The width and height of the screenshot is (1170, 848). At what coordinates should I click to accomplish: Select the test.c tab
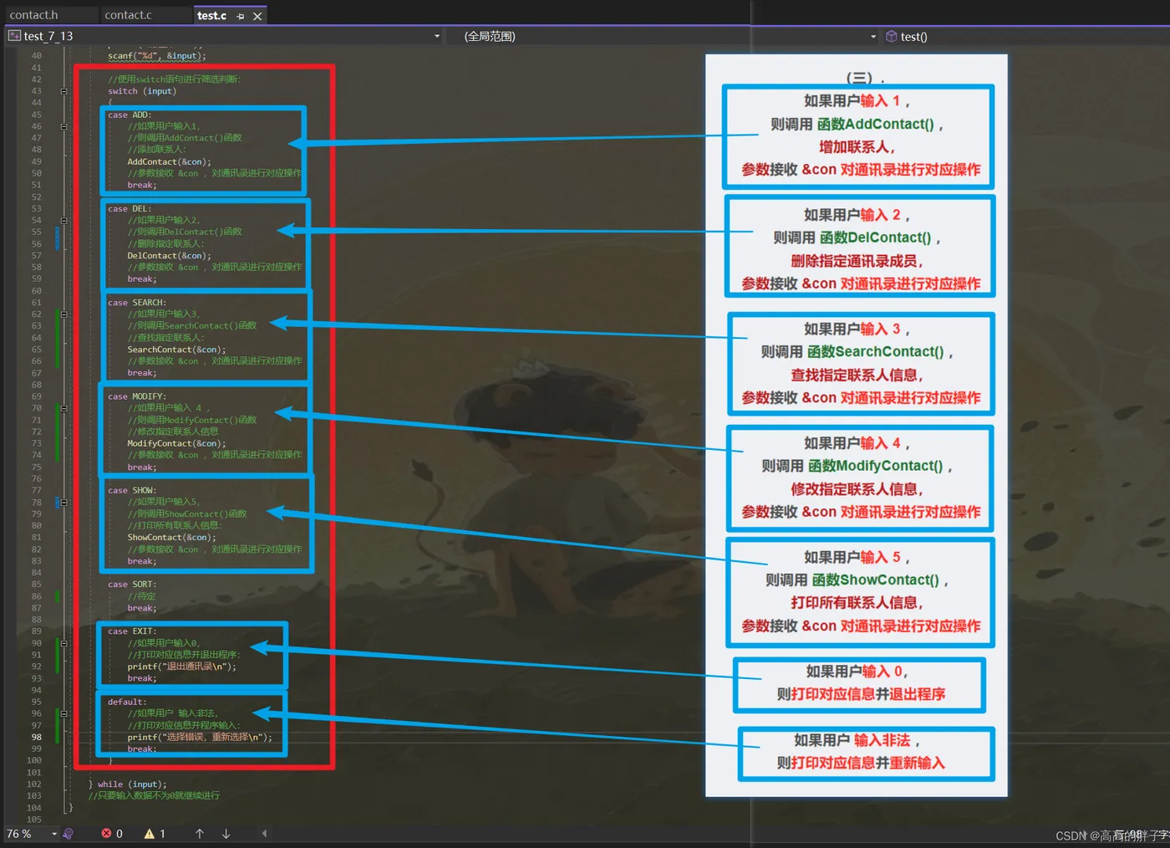coord(212,15)
